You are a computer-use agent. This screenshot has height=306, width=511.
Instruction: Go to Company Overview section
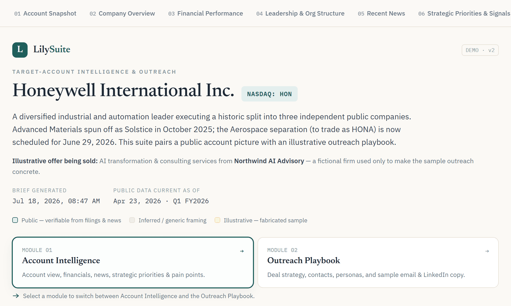point(122,14)
